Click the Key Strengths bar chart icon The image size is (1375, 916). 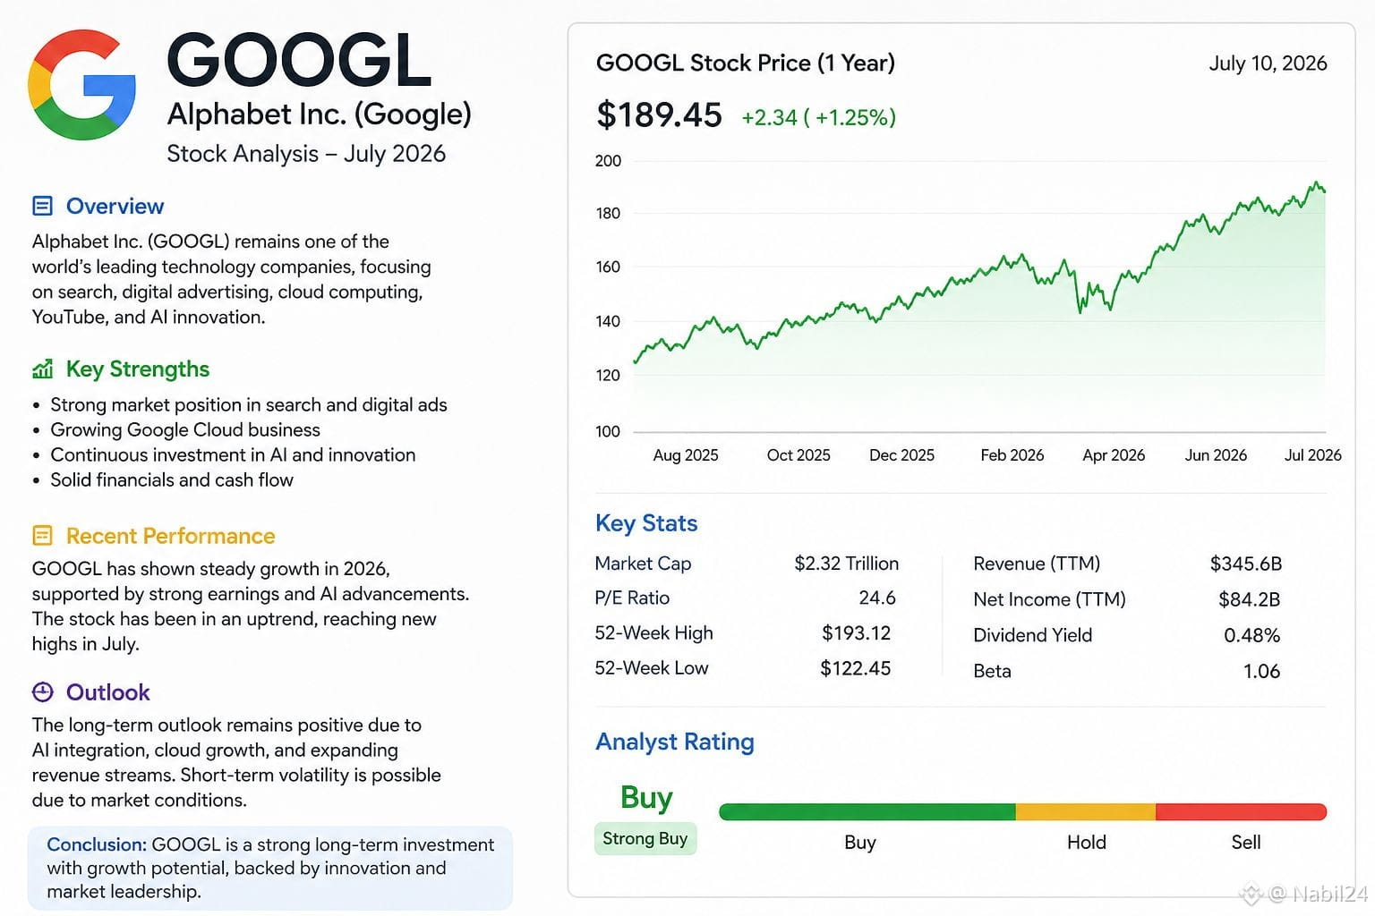tap(42, 369)
